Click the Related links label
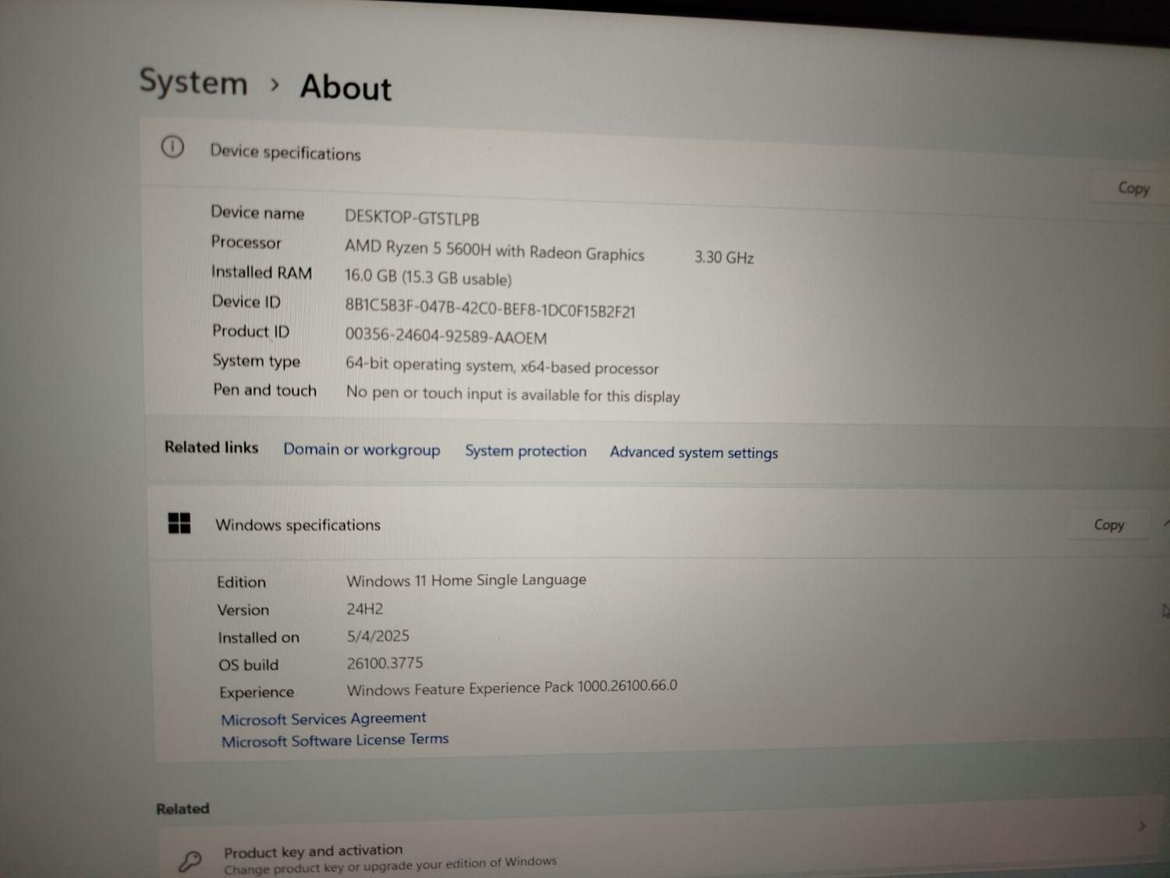This screenshot has height=878, width=1170. click(211, 447)
